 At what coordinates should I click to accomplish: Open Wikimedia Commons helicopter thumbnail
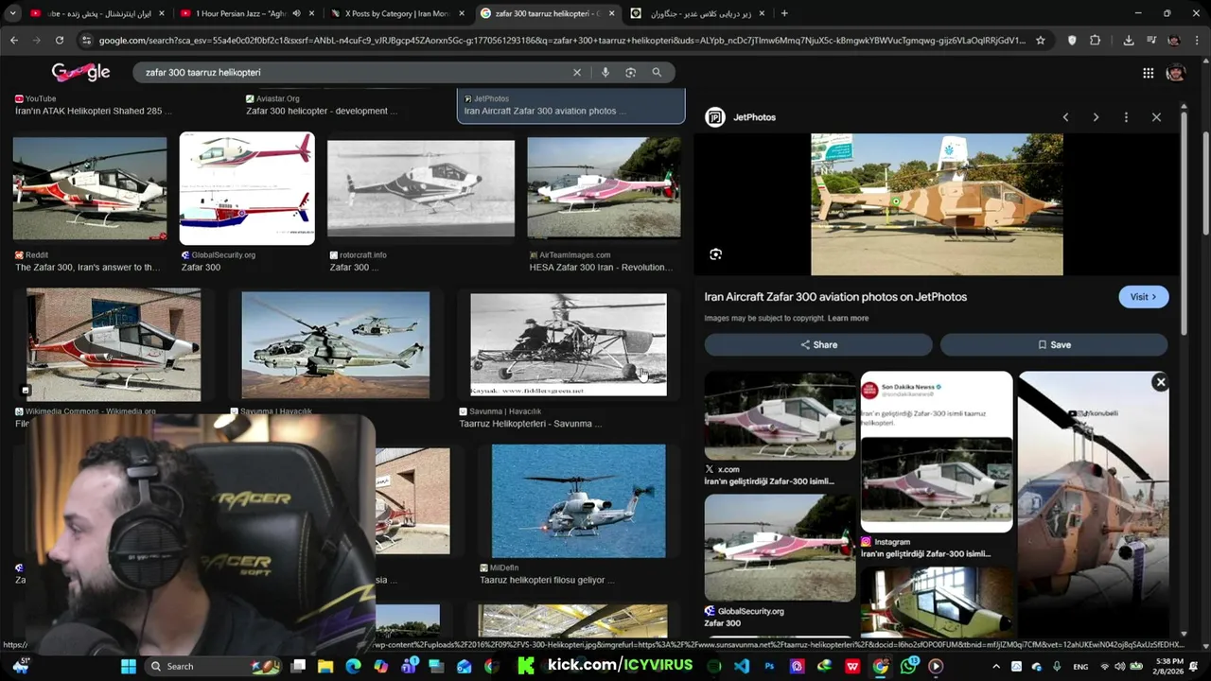114,344
